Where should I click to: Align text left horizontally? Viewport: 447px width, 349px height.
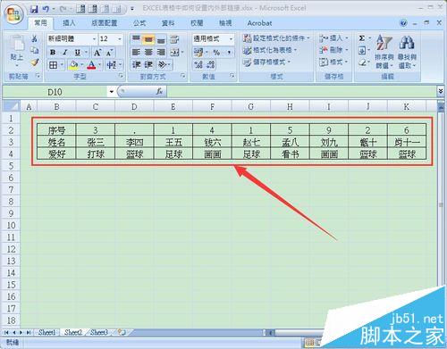[x=136, y=53]
